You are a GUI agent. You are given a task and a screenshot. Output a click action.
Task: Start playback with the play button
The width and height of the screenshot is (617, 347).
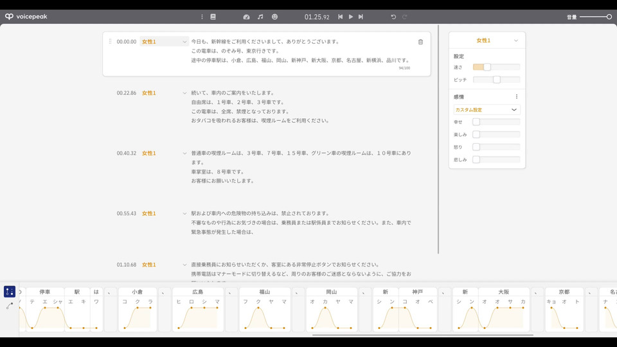tap(351, 17)
